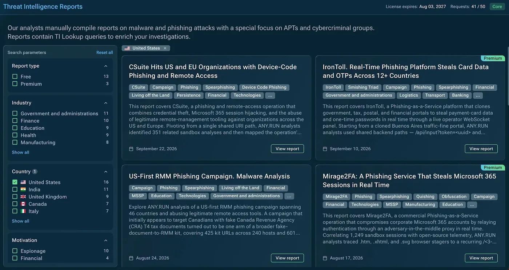Click the Canada flag icon
Image resolution: width=509 pixels, height=270 pixels.
[x=23, y=204]
